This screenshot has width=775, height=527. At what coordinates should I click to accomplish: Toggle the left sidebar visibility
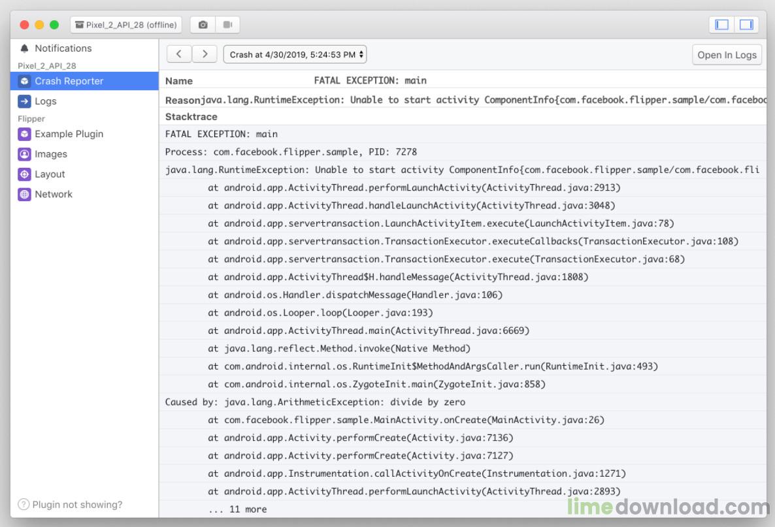tap(721, 25)
